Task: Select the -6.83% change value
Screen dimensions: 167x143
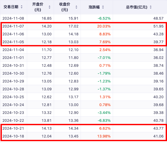Action: pos(104,120)
